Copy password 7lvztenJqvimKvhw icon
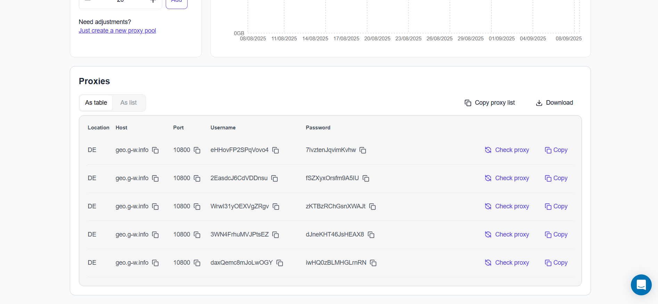This screenshot has width=658, height=304. (x=363, y=150)
